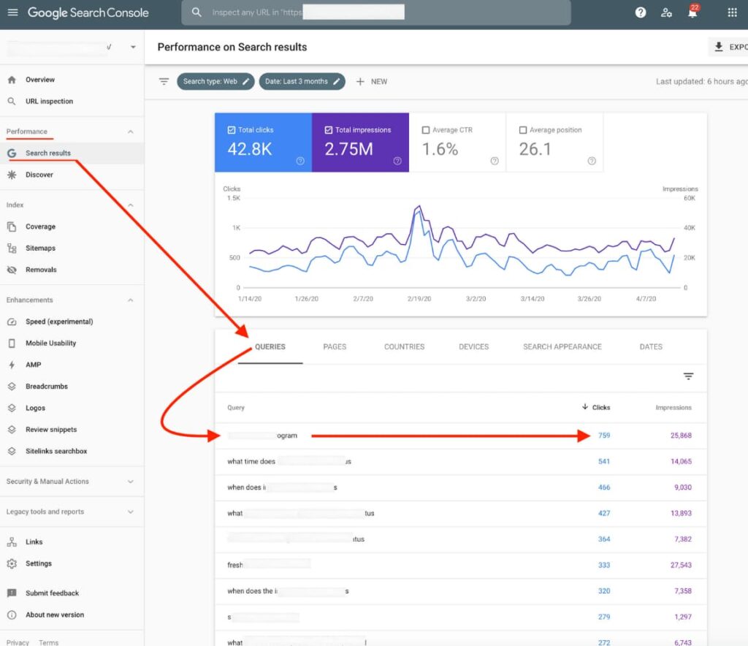Collapse the Performance section chevron
The image size is (748, 646).
tap(130, 132)
